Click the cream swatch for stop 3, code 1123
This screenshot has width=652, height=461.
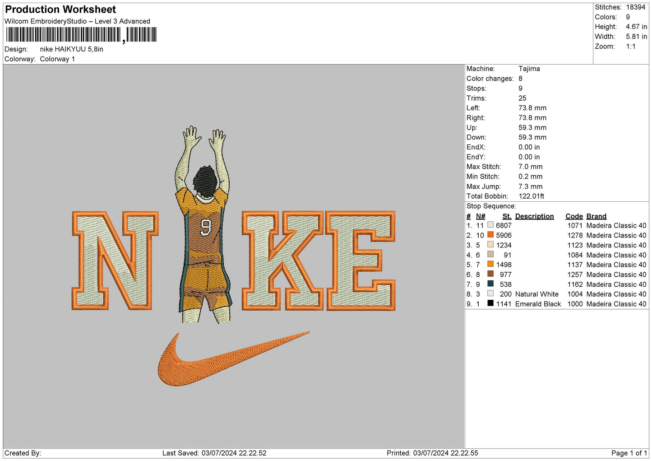click(x=490, y=245)
